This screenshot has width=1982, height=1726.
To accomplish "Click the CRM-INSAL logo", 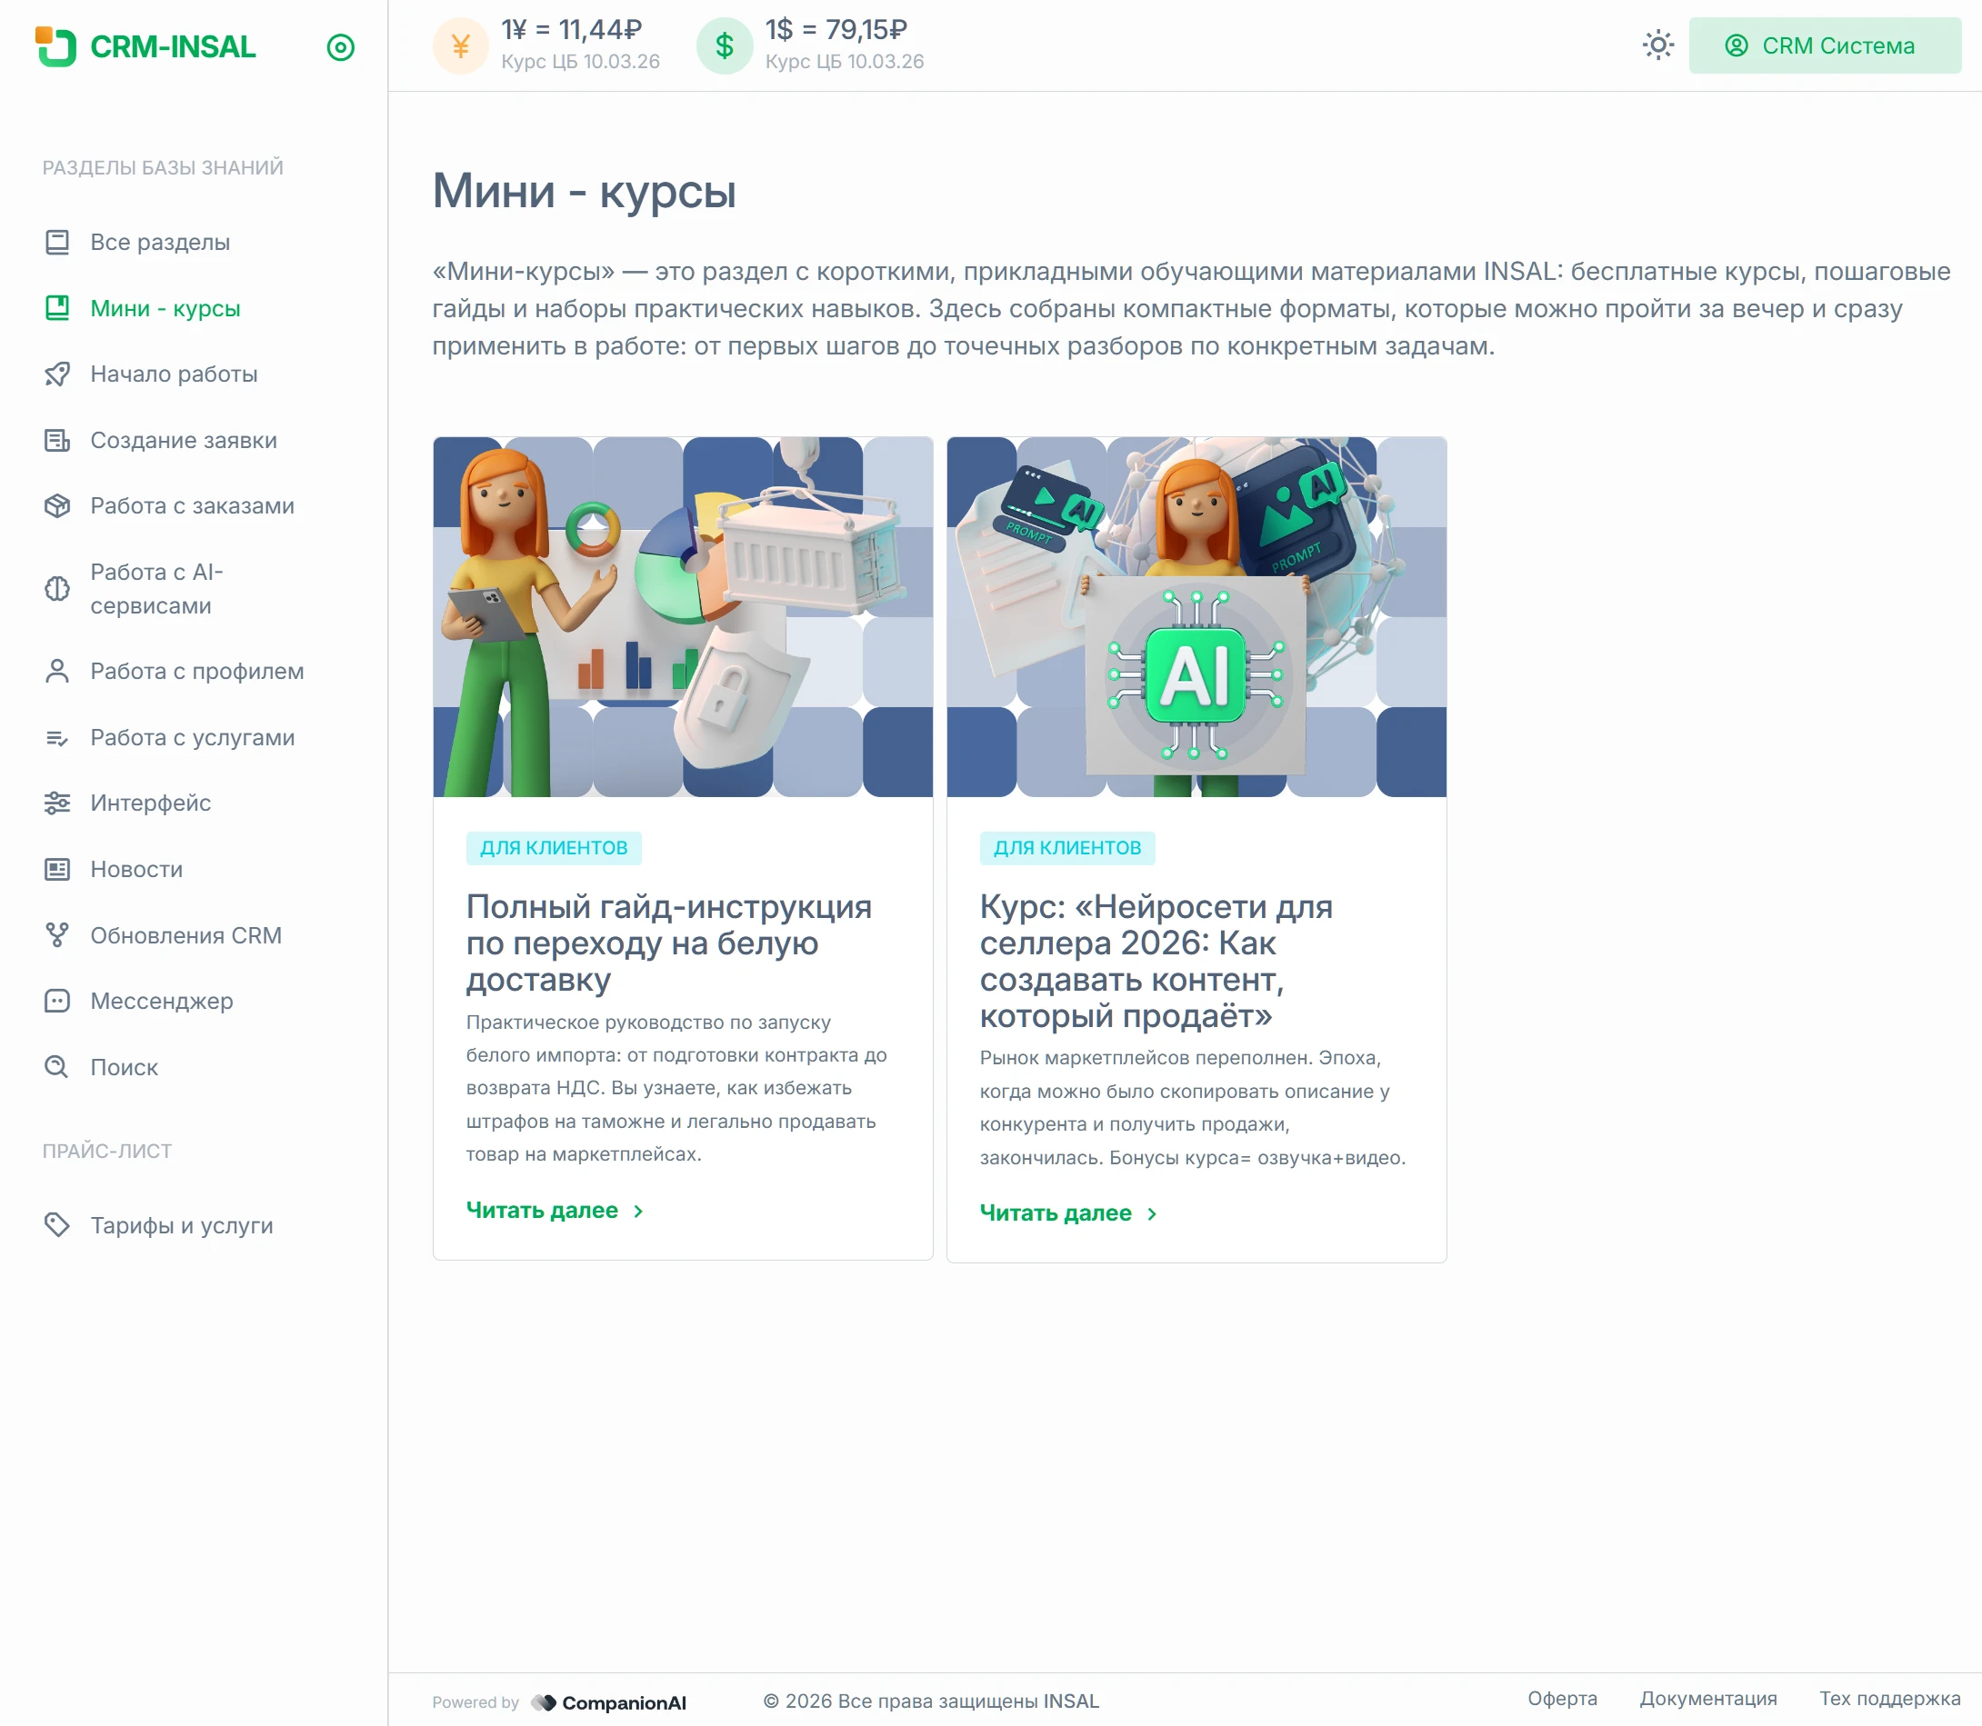I will pyautogui.click(x=145, y=46).
